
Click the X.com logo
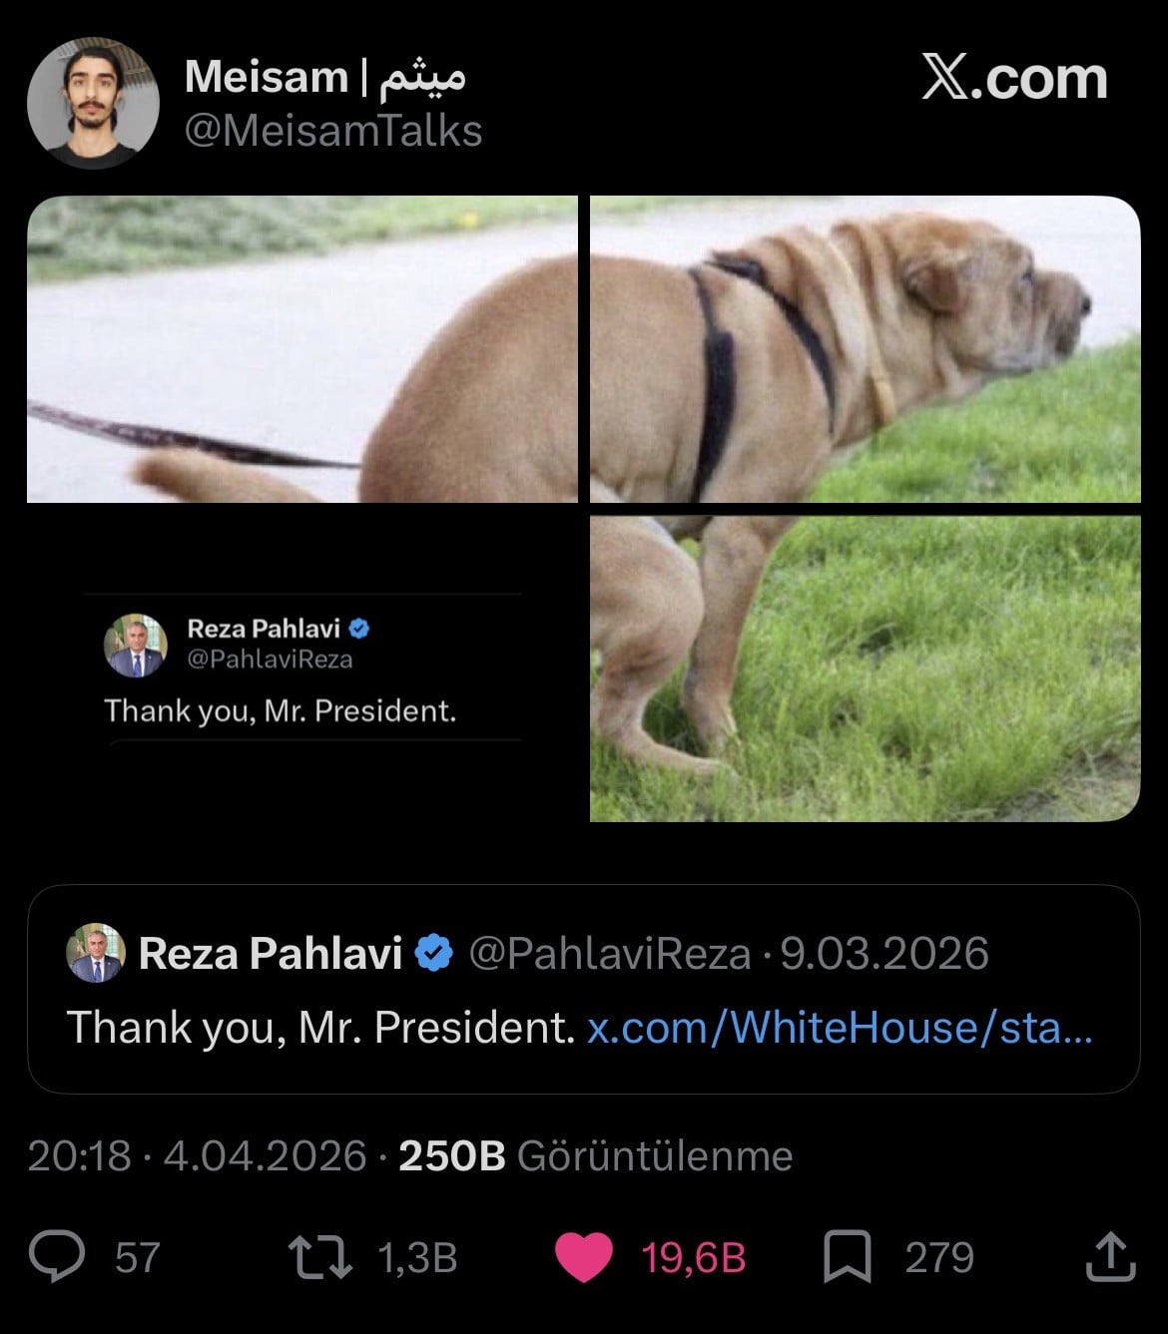click(x=1014, y=79)
